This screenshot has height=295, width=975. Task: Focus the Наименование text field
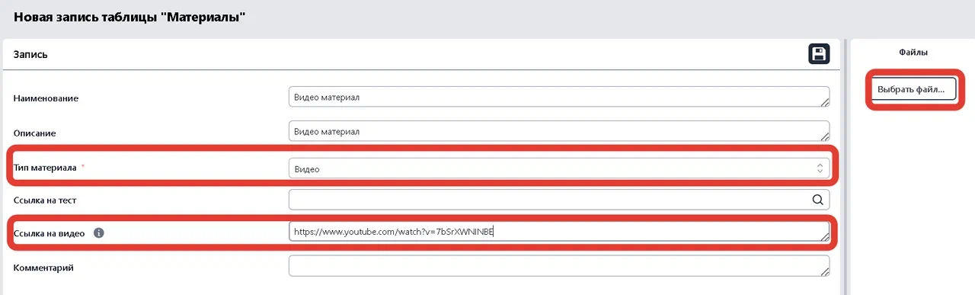pyautogui.click(x=559, y=97)
